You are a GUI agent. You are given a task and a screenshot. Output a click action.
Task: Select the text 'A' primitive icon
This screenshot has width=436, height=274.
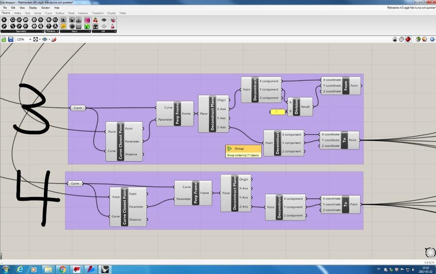[55, 26]
